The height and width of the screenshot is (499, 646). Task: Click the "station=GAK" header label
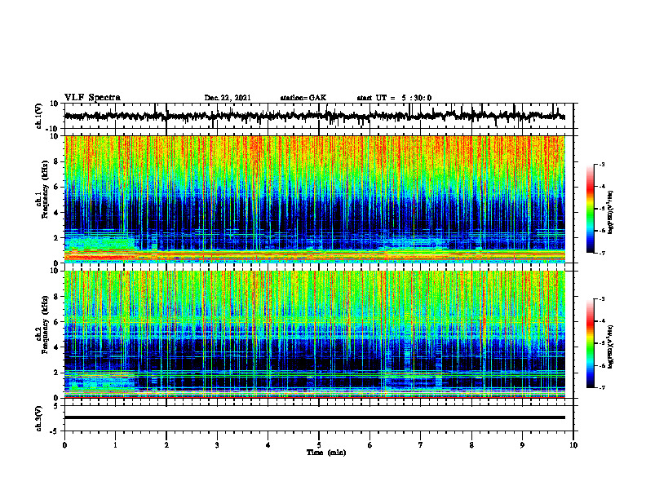pyautogui.click(x=303, y=98)
